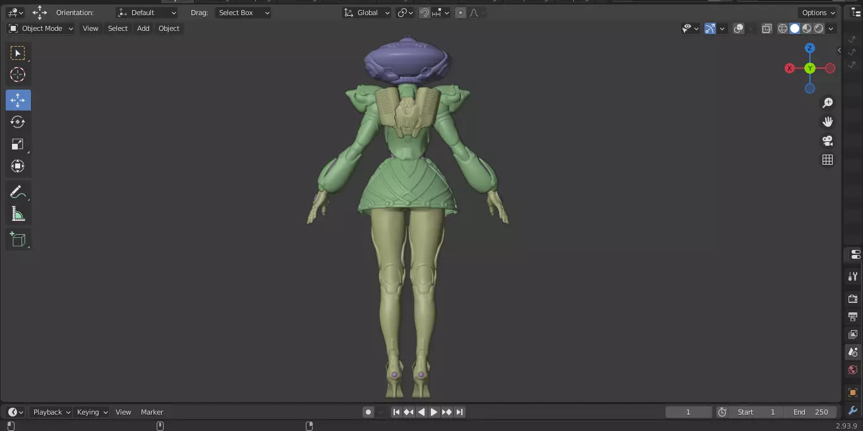Open Orientation Default dropdown
863x431 pixels.
[x=147, y=13]
